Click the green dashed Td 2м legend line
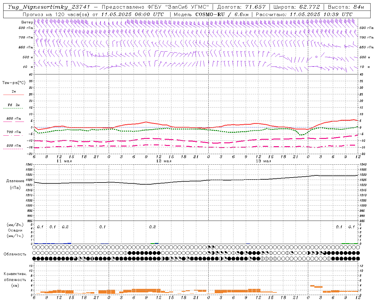 tap(13, 108)
